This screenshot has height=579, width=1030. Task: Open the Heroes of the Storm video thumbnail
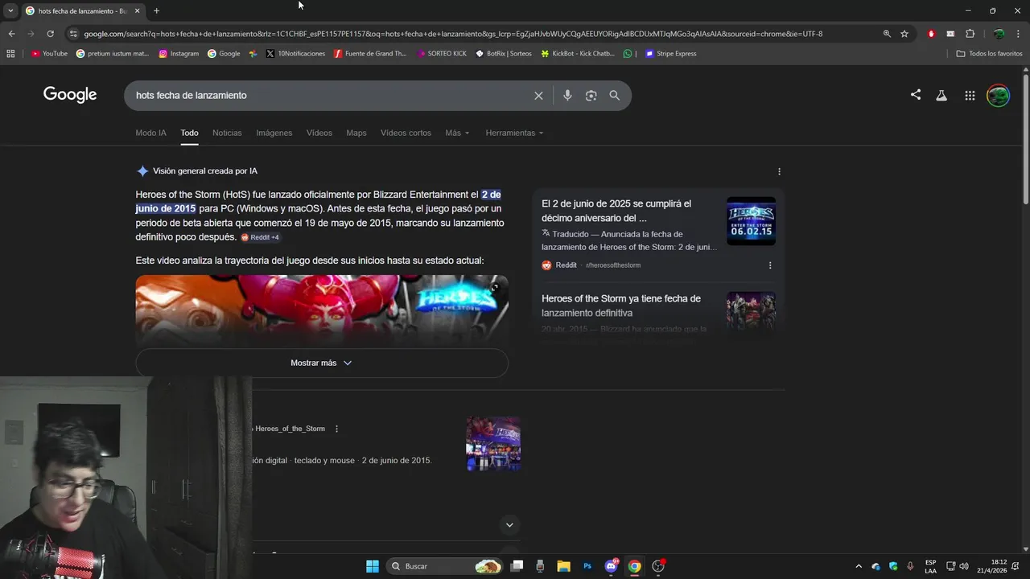322,310
